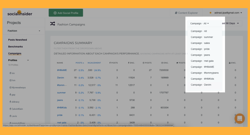Open Posts Newsfeed in sidebar
The height and width of the screenshot is (135, 250).
[x=18, y=40]
